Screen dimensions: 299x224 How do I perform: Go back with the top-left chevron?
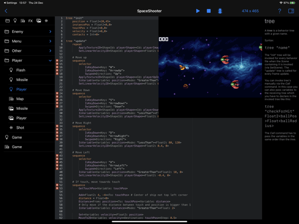6,11
